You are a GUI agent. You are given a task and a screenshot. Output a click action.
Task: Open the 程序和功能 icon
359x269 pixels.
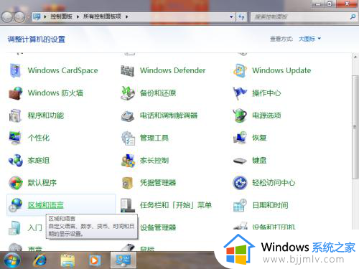pyautogui.click(x=15, y=115)
